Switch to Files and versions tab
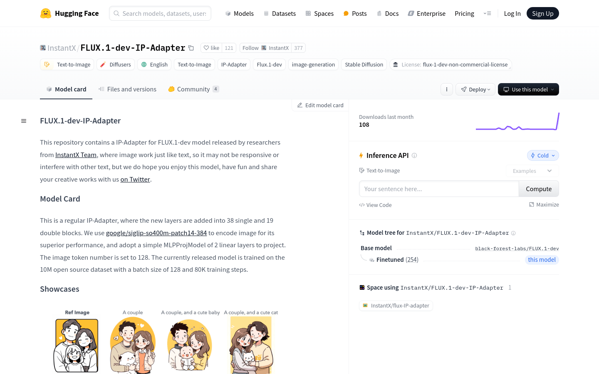The height and width of the screenshot is (374, 599). (127, 89)
